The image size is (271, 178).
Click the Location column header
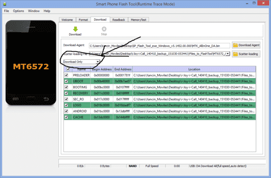coord(194,69)
